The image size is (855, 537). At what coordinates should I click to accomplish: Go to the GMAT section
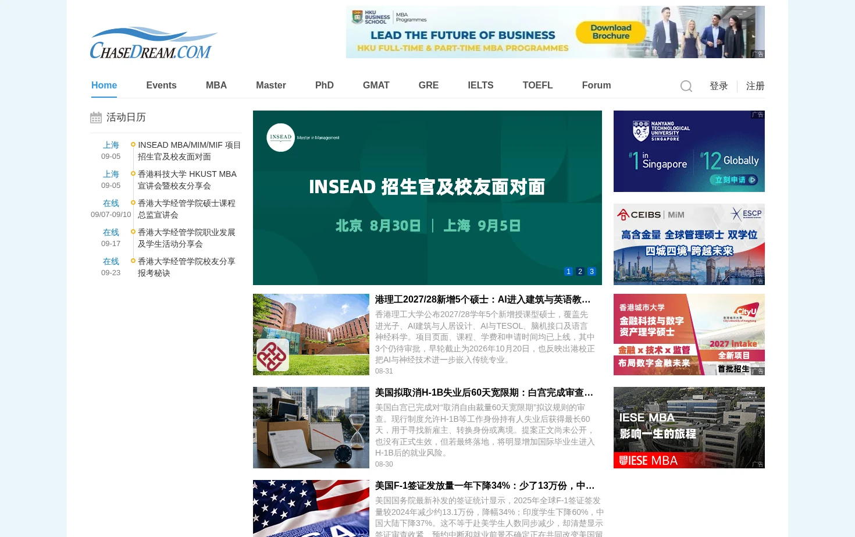tap(376, 85)
